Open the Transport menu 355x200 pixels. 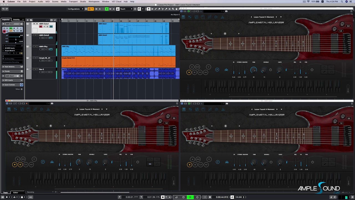(73, 1)
